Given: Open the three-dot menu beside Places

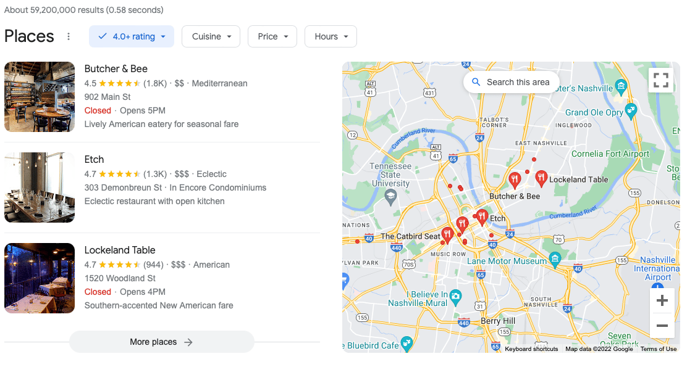Looking at the screenshot, I should (68, 37).
